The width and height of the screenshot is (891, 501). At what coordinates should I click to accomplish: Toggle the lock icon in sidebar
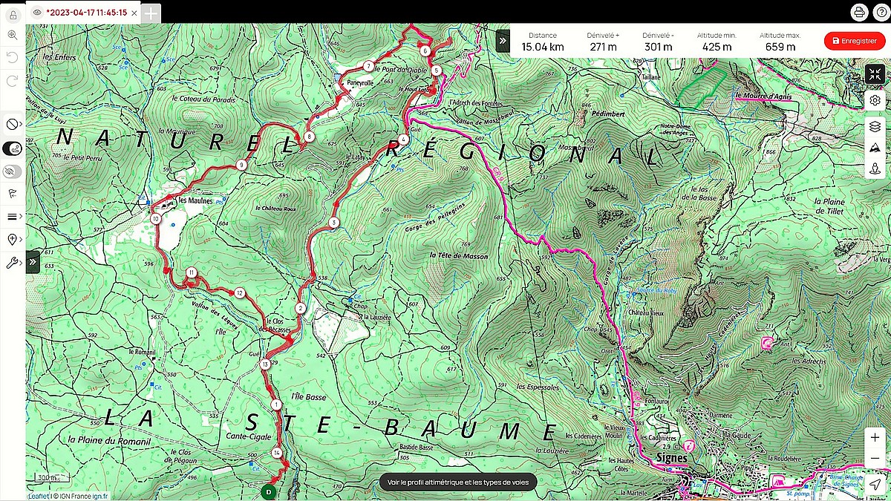click(x=13, y=14)
